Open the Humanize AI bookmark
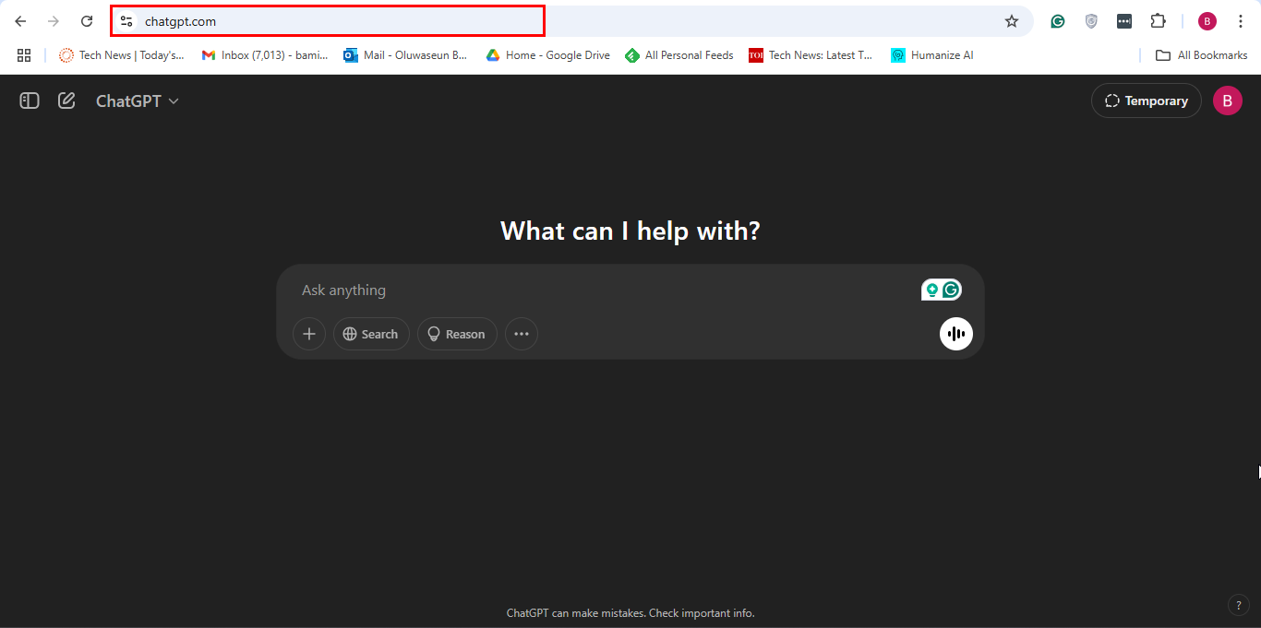This screenshot has width=1261, height=628. tap(932, 55)
